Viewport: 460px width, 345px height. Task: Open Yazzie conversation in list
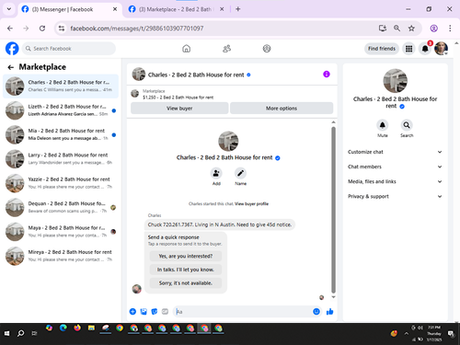pos(61,183)
